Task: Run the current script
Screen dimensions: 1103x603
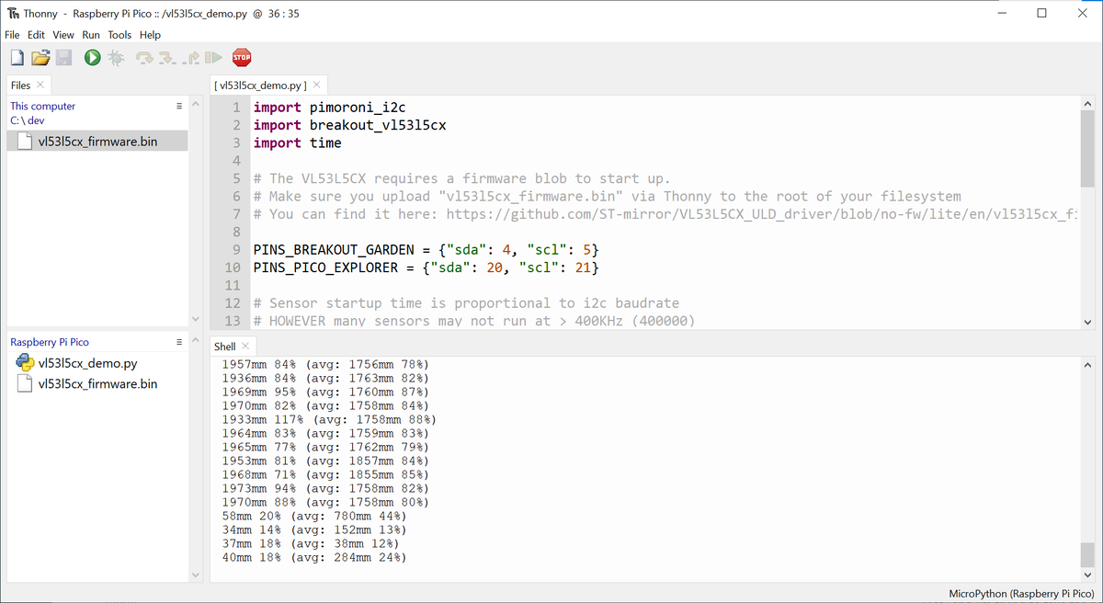Action: coord(91,56)
